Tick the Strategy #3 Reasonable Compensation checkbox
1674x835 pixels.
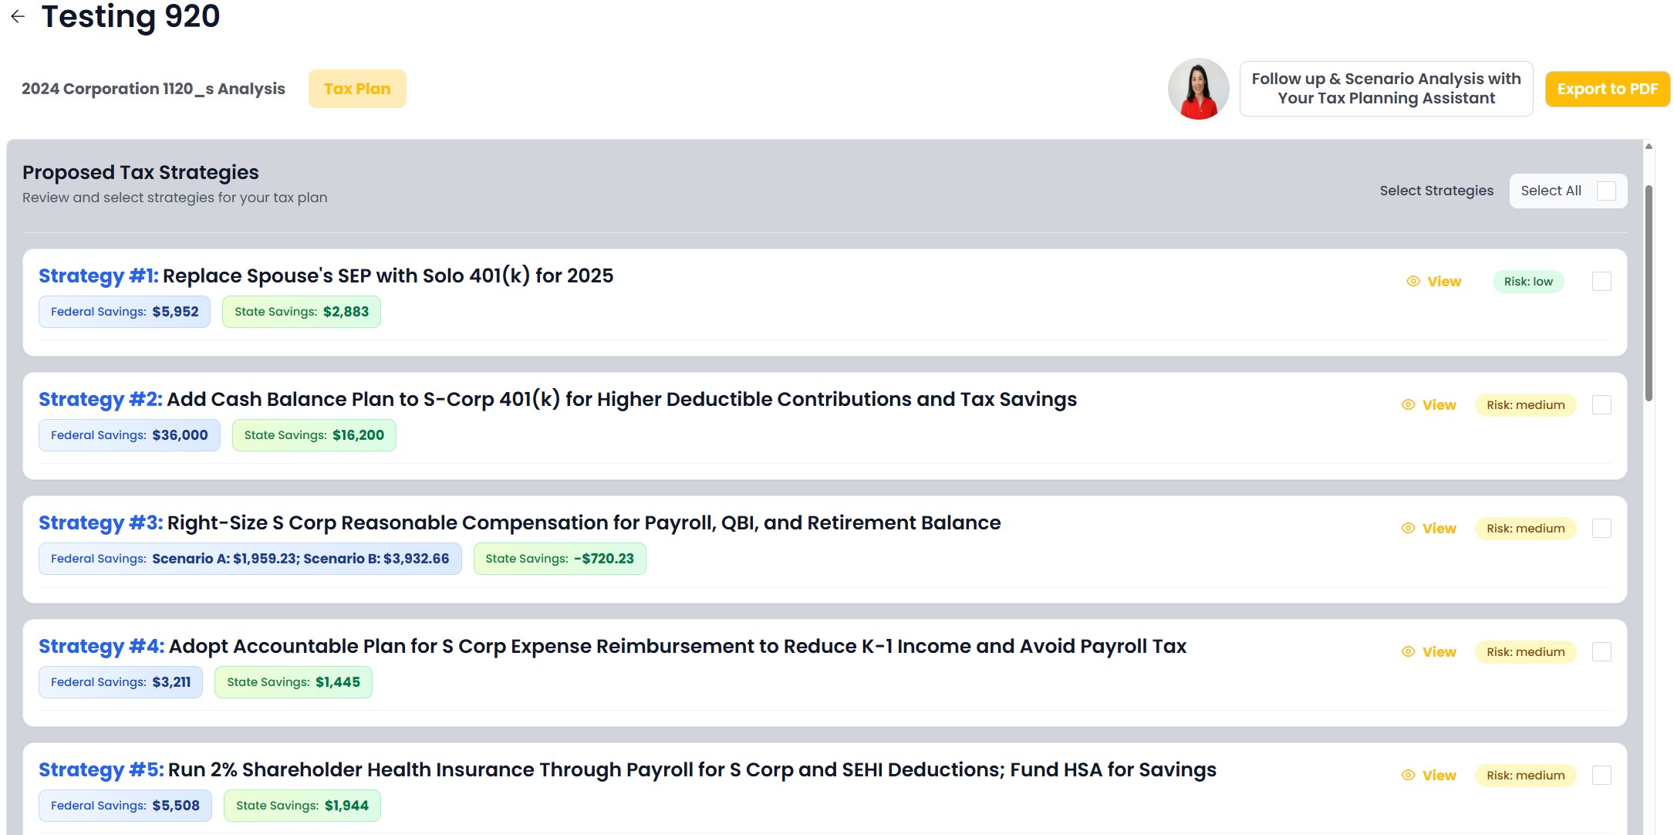point(1601,529)
